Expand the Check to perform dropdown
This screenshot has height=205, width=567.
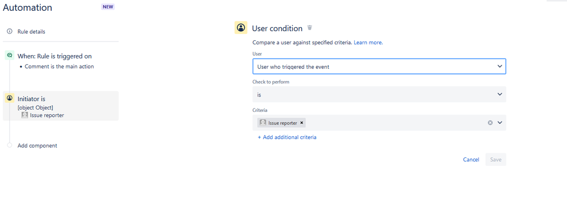(x=379, y=94)
